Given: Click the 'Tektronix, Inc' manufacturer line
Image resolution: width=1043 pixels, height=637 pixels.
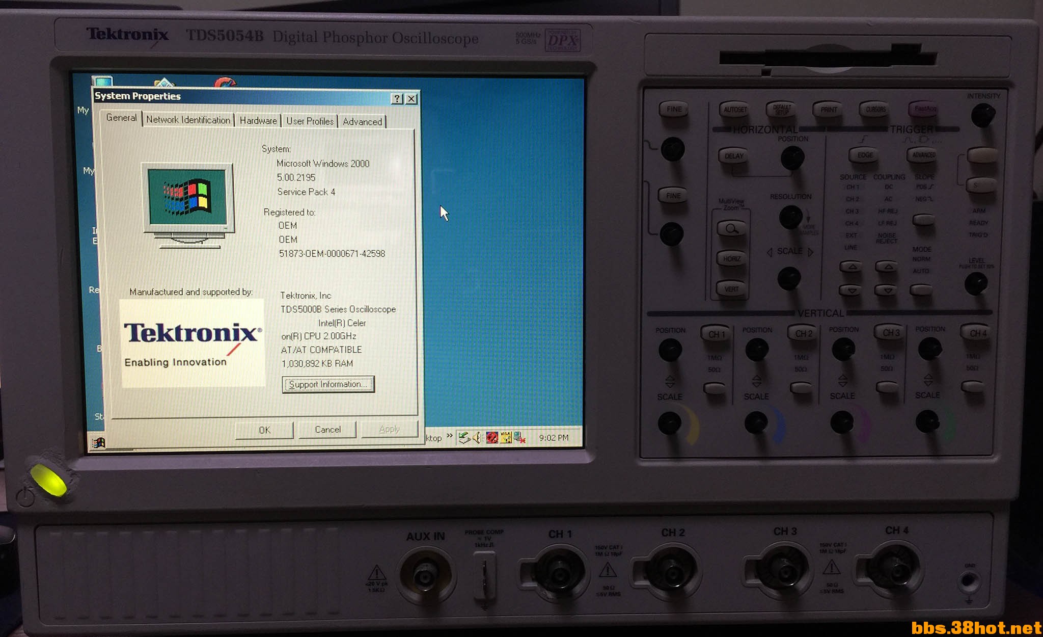Looking at the screenshot, I should pos(306,296).
